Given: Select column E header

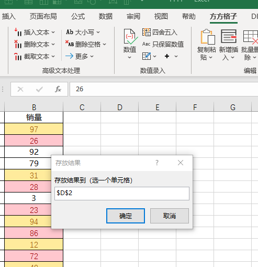Looking at the screenshot, I should tap(158, 107).
